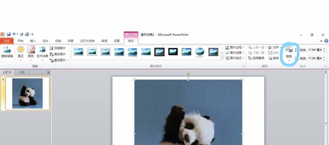Switch to the Outline (大纲) pane tab
The height and width of the screenshot is (145, 329).
22,72
